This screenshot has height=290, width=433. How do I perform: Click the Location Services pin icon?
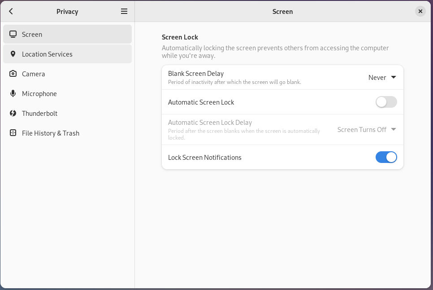click(13, 54)
